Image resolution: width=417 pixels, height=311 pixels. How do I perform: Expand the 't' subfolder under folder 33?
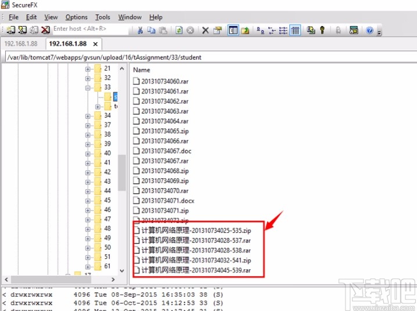coord(98,107)
